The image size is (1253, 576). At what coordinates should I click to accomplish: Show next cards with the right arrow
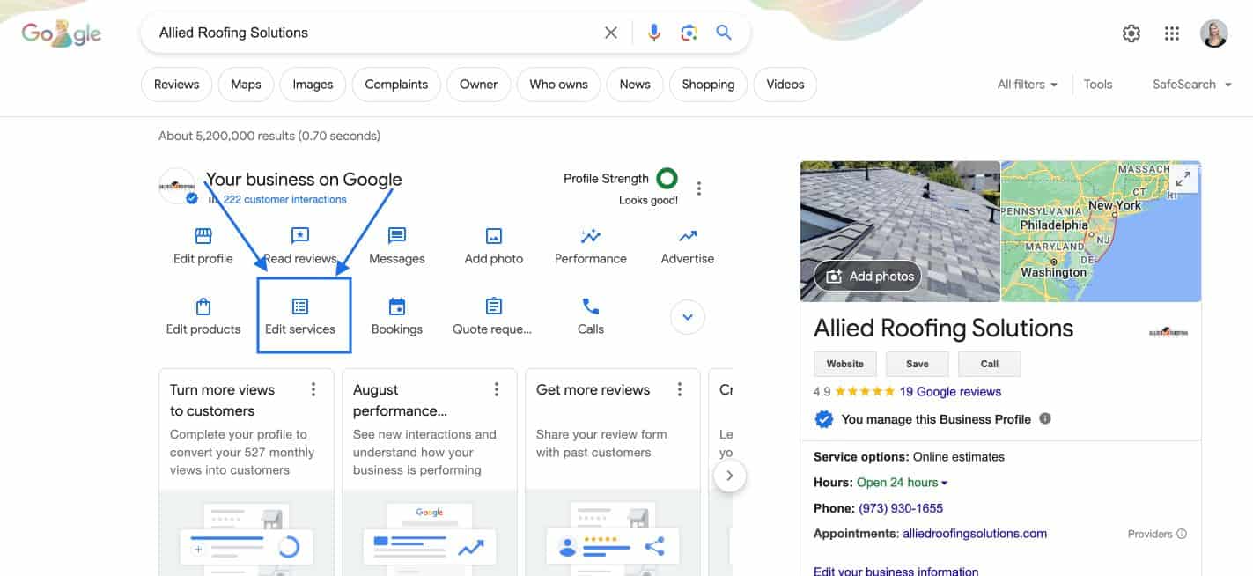click(x=729, y=476)
